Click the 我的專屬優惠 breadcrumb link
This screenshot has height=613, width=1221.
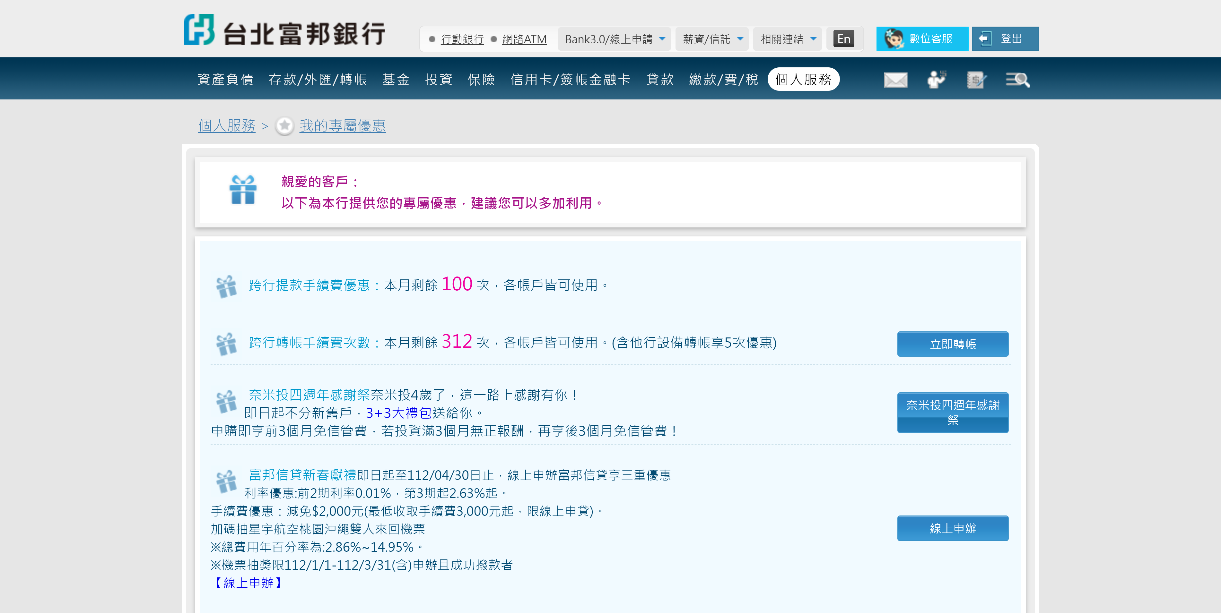343,125
